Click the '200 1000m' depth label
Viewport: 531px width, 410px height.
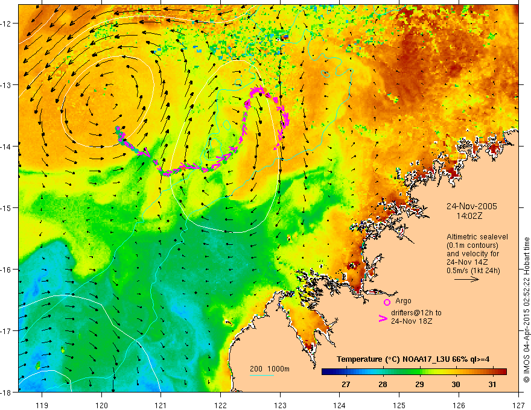coord(270,369)
